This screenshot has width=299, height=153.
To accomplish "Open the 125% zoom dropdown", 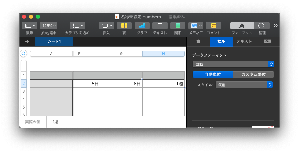I will tap(49, 26).
